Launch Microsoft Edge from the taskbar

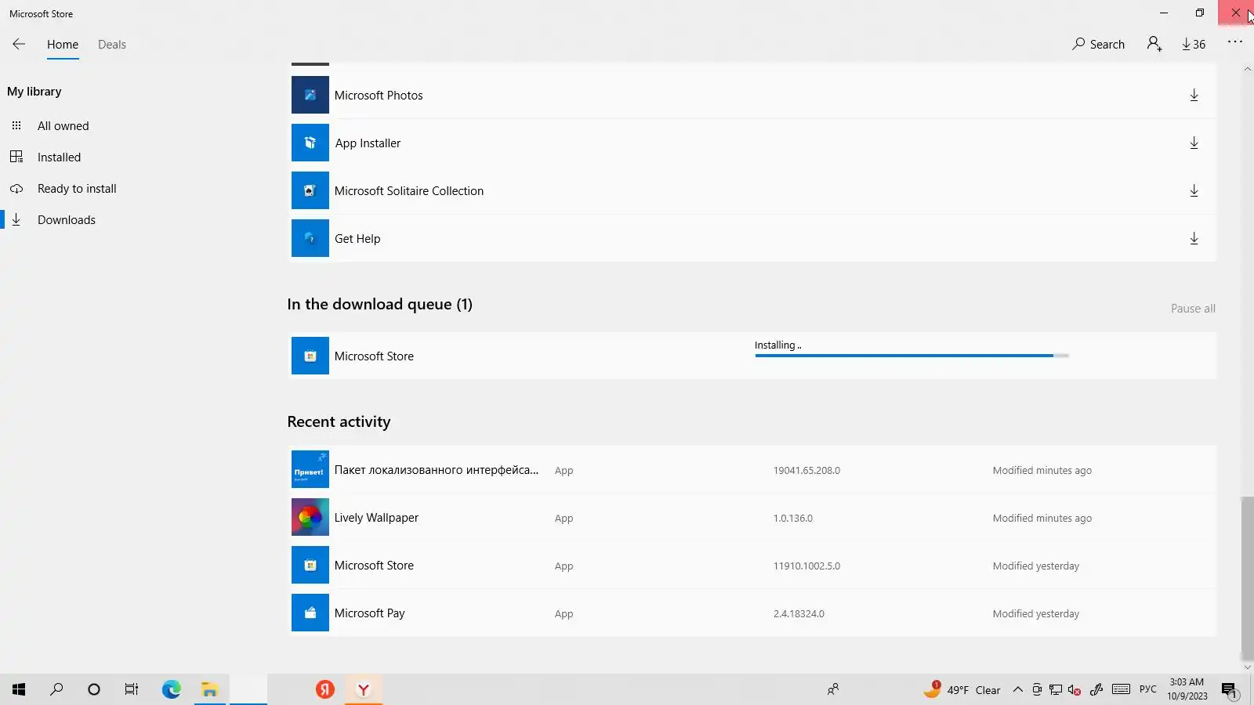click(172, 689)
